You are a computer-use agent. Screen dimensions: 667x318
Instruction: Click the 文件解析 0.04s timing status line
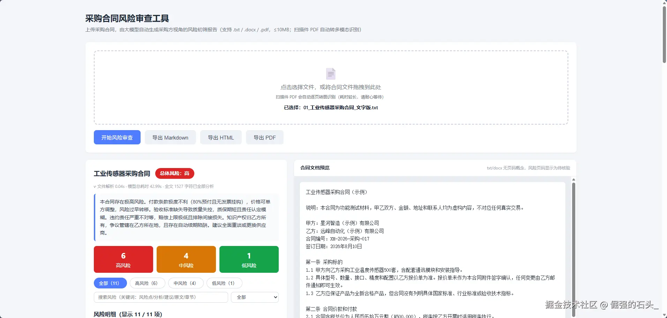click(x=154, y=186)
